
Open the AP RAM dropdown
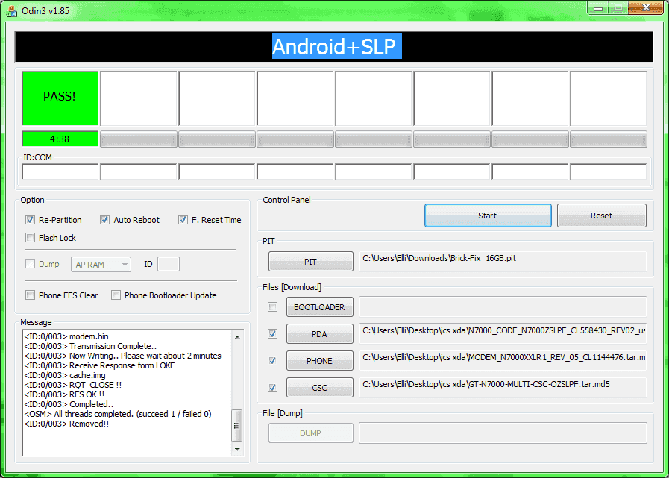coord(101,265)
